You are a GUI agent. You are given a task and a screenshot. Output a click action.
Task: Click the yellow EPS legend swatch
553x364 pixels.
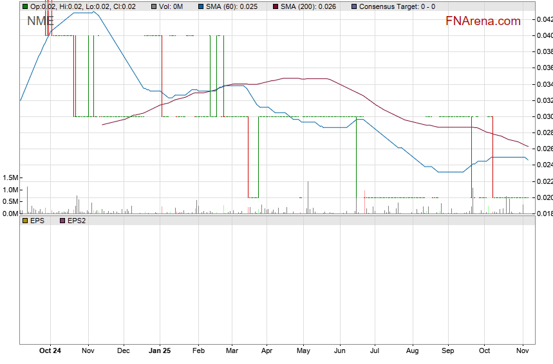tap(25, 221)
